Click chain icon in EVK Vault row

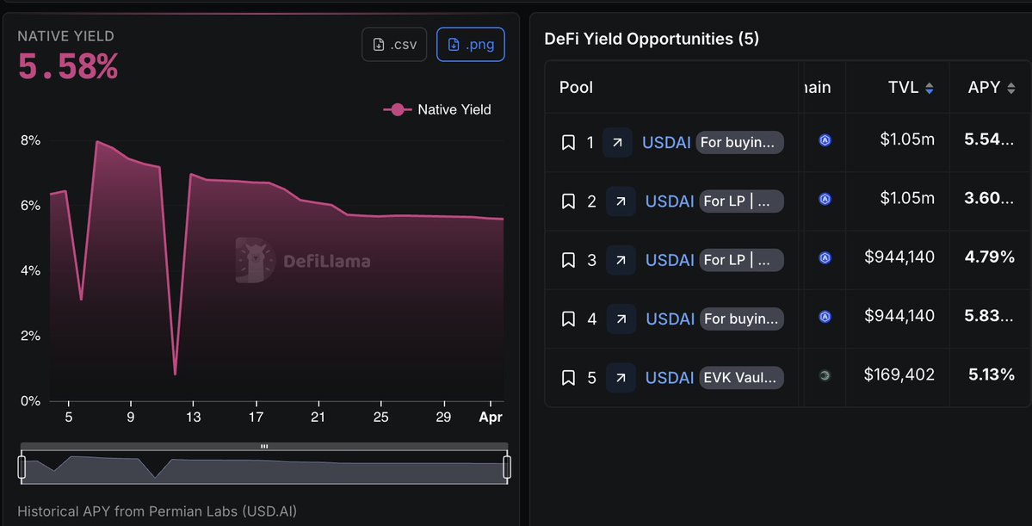[825, 375]
